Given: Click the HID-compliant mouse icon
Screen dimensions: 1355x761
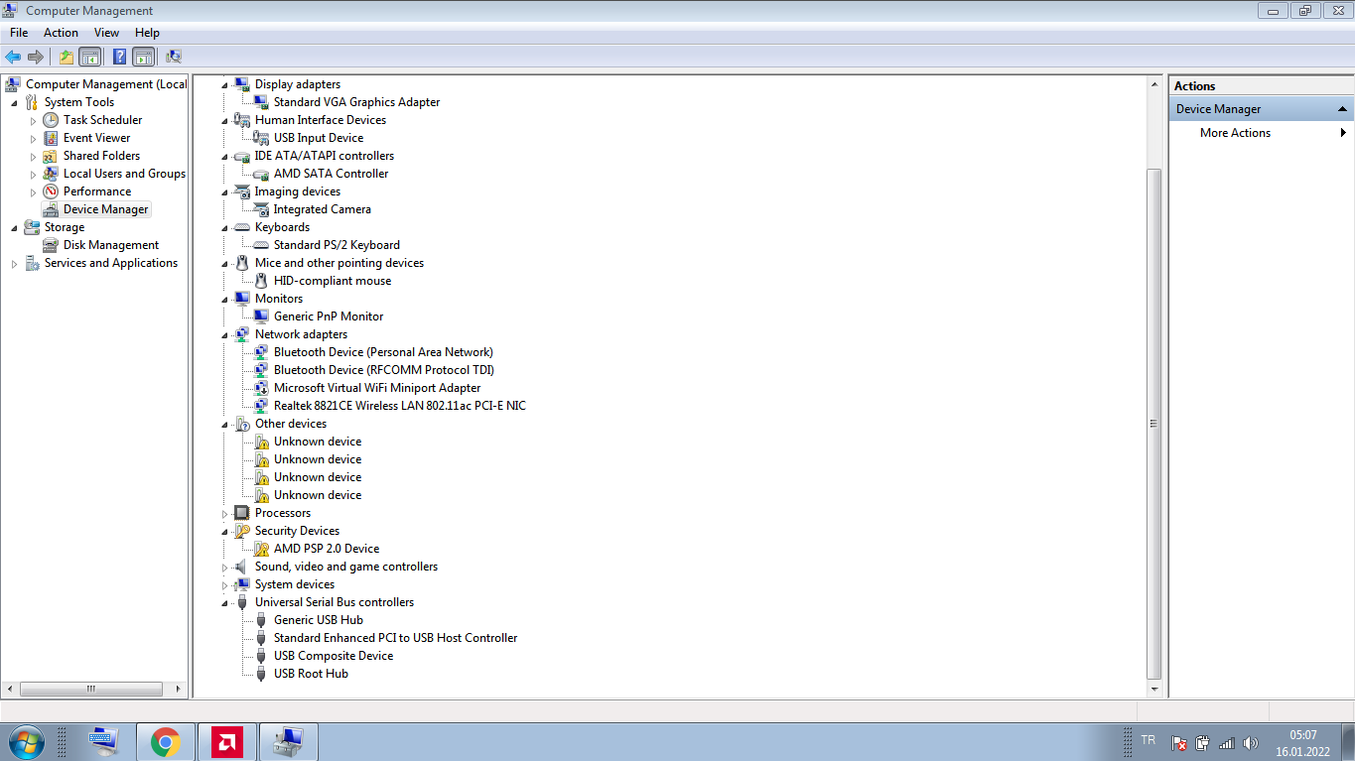Looking at the screenshot, I should pos(261,281).
